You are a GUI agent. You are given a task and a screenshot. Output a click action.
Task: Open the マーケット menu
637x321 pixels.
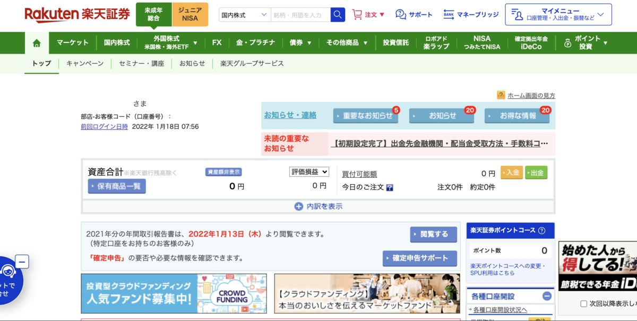click(73, 43)
